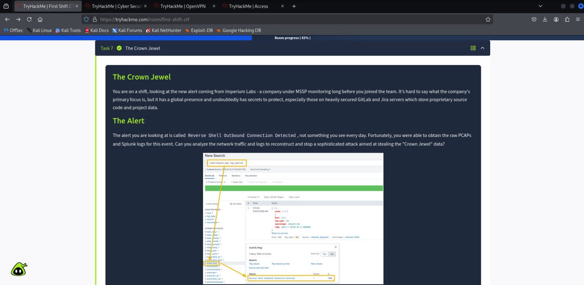Open the Pocket save icon

click(x=534, y=19)
